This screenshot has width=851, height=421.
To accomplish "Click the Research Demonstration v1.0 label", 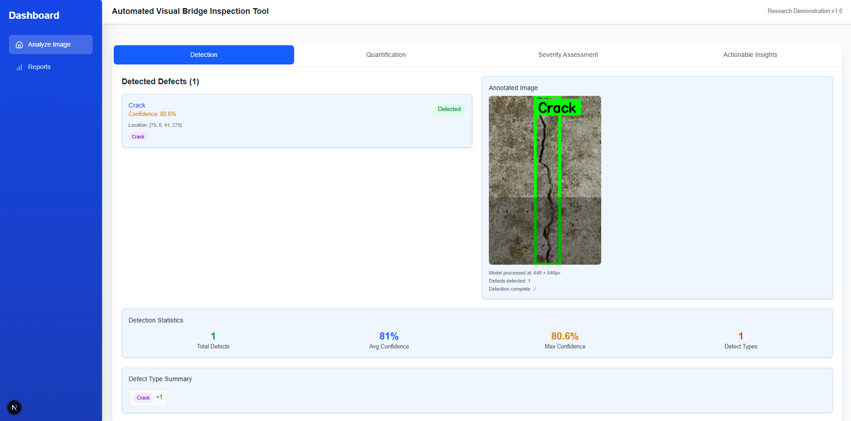I will coord(804,11).
